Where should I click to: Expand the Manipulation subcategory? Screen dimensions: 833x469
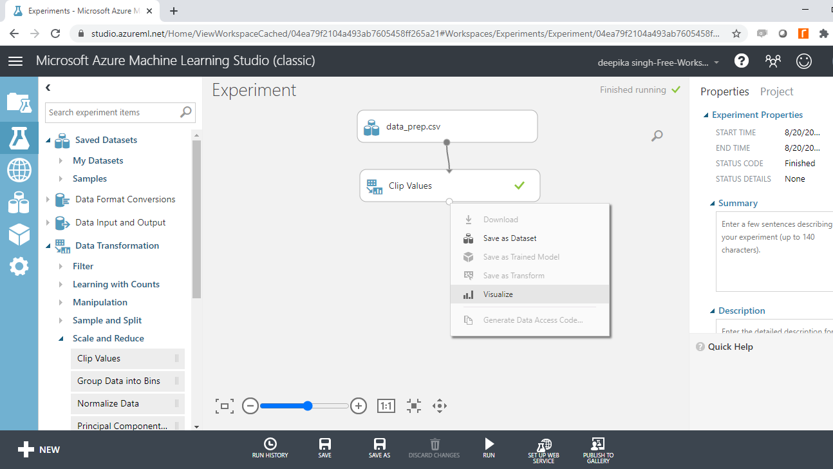pyautogui.click(x=61, y=302)
